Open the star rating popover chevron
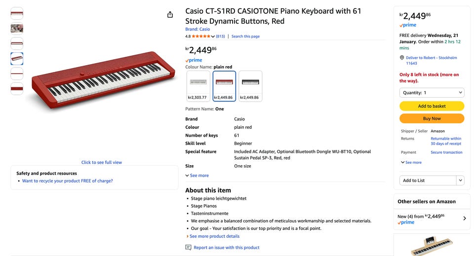474x256 pixels. (x=213, y=37)
